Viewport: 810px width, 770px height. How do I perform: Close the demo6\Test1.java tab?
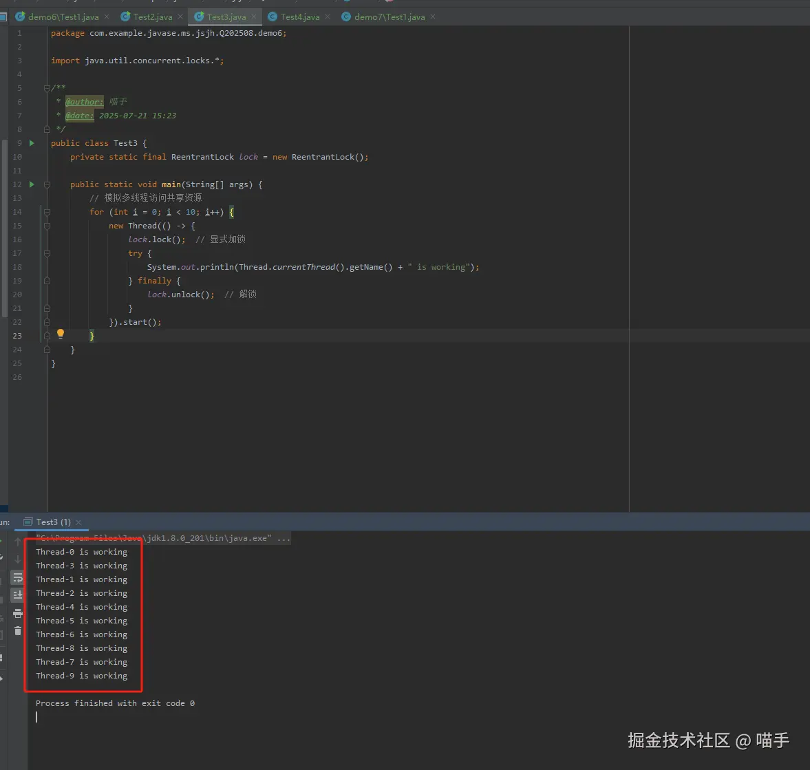(x=107, y=17)
